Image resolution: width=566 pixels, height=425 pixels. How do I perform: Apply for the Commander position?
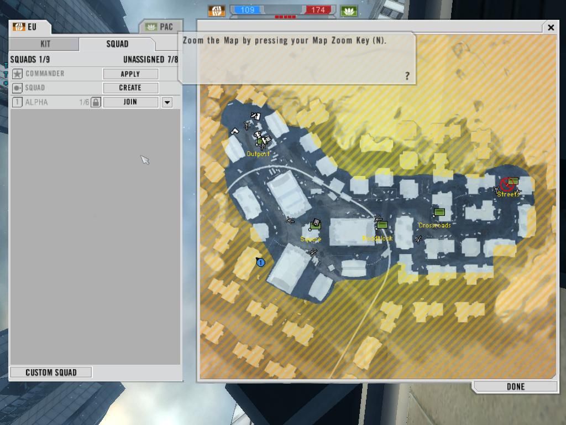(130, 74)
